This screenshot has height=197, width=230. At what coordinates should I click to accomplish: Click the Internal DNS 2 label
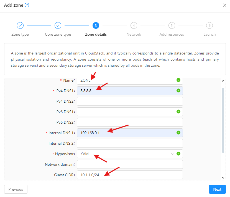click(62, 143)
